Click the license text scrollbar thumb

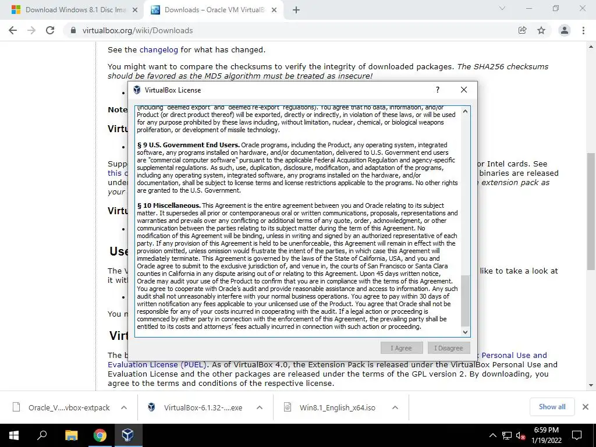(465, 301)
